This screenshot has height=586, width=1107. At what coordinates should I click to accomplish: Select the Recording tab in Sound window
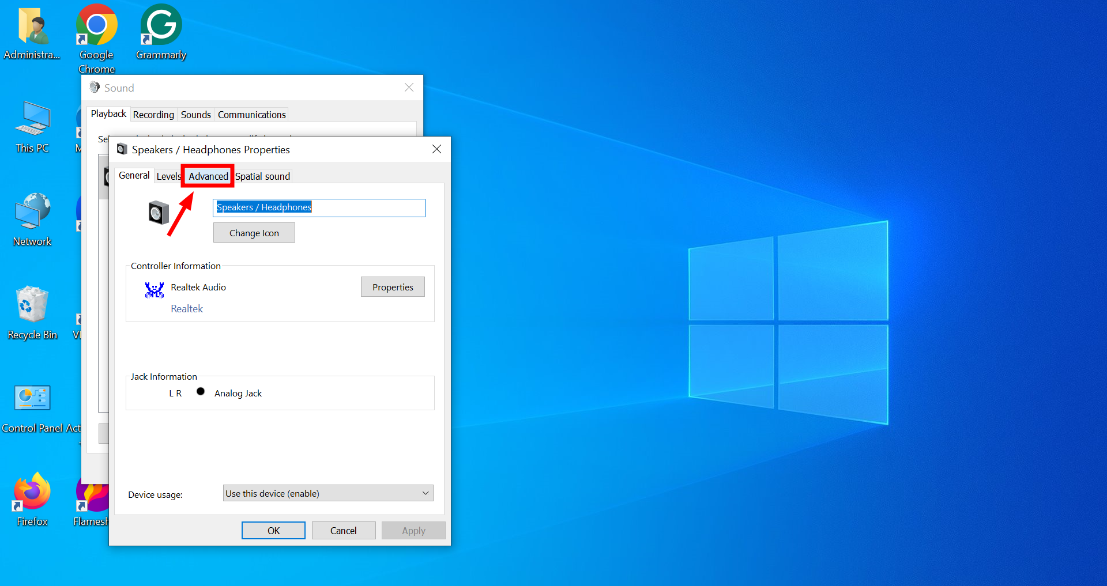pyautogui.click(x=153, y=115)
